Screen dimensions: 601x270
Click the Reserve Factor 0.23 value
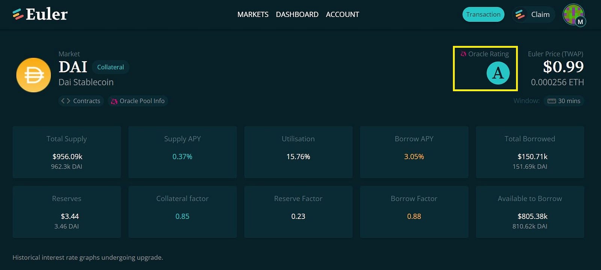coord(298,216)
